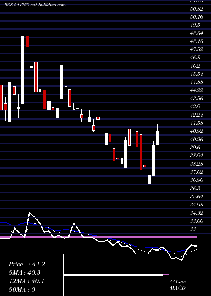The width and height of the screenshot is (211, 296).
Task: Click the 33 price axis label
Action: (193, 229)
